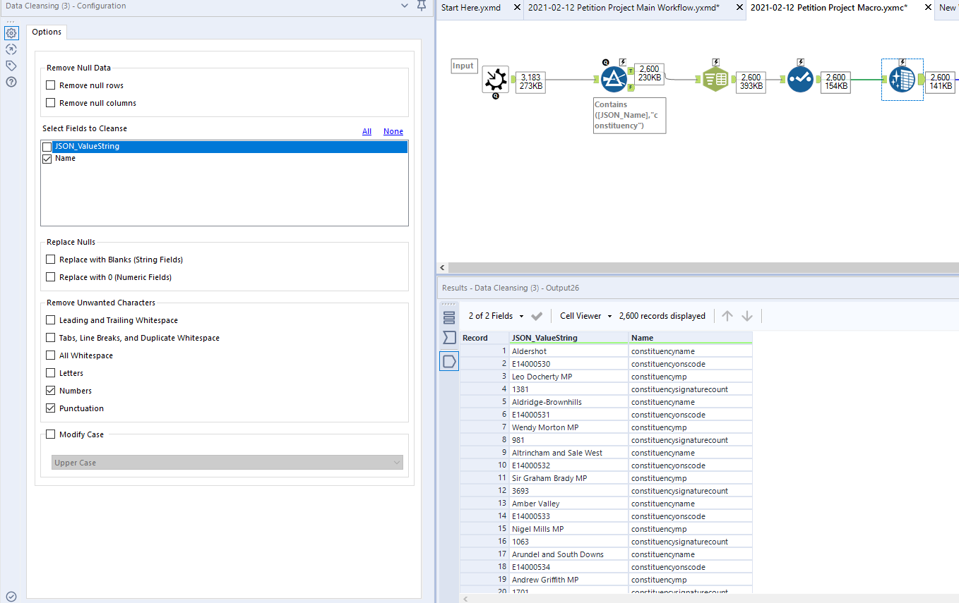959x603 pixels.
Task: Click the green hexagon table tool
Action: coord(715,80)
